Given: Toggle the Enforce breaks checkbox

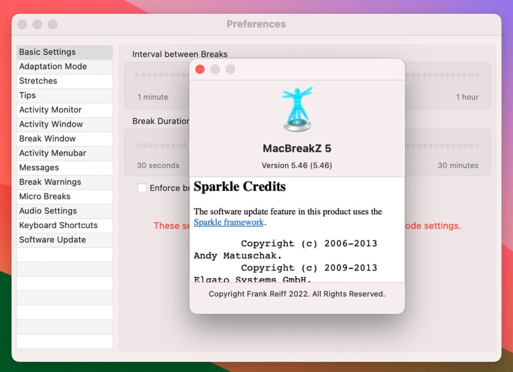Looking at the screenshot, I should [142, 188].
